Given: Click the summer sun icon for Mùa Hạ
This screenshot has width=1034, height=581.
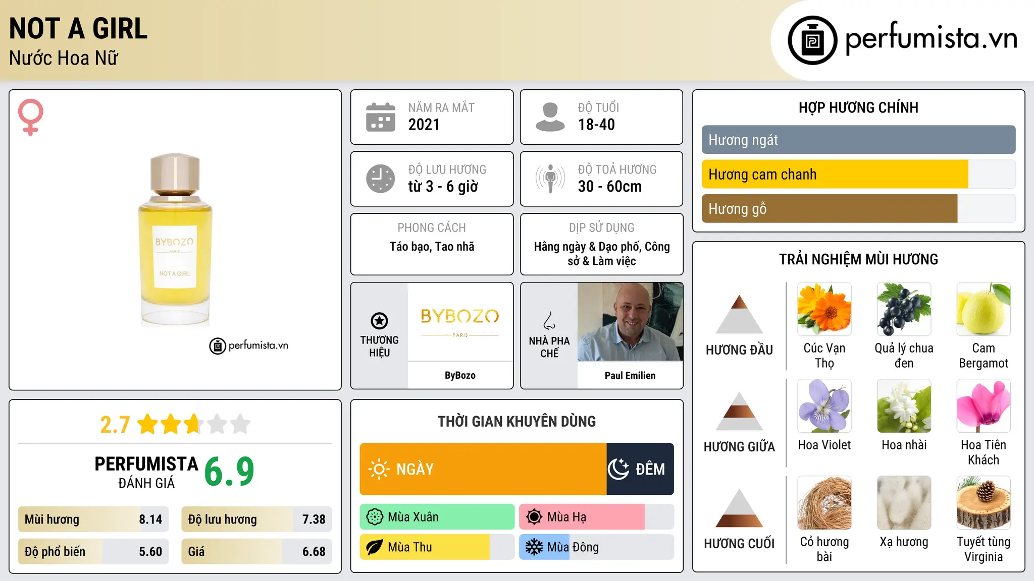Looking at the screenshot, I should click(534, 517).
